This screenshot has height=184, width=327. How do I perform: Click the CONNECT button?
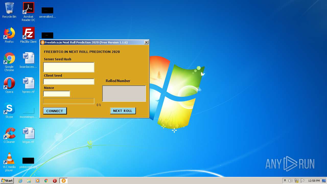pyautogui.click(x=55, y=111)
